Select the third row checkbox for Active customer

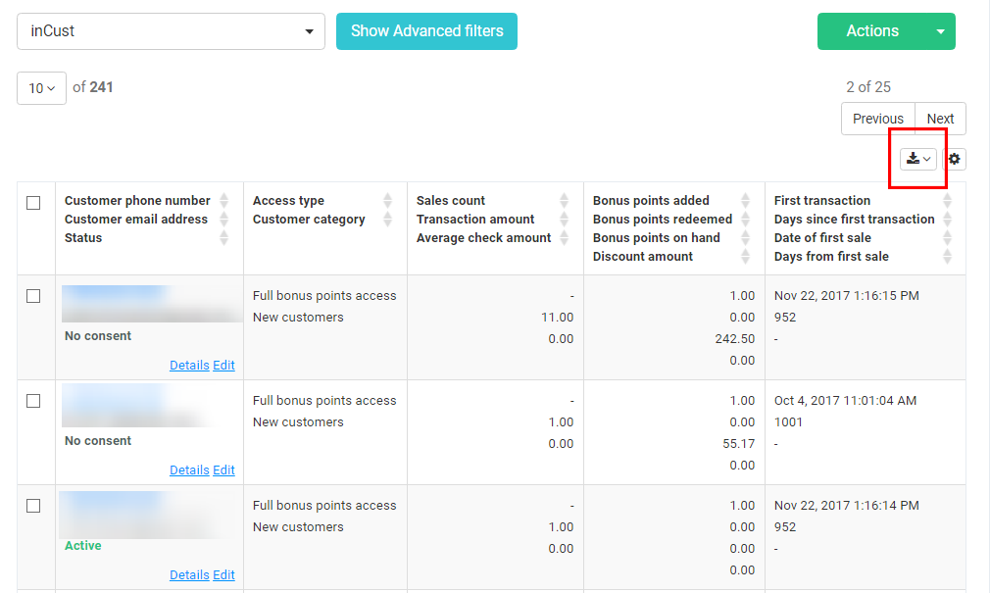(x=33, y=506)
